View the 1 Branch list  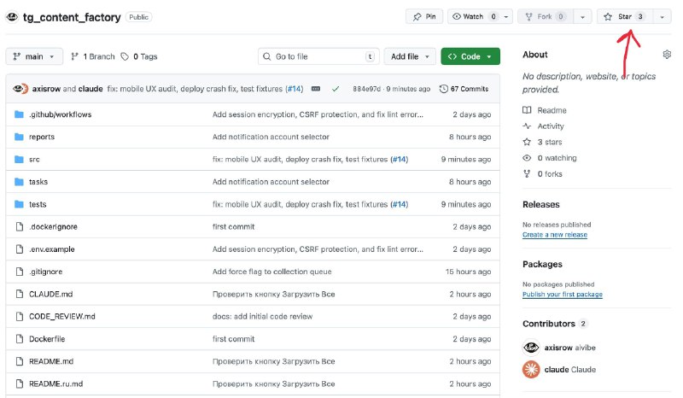point(93,56)
